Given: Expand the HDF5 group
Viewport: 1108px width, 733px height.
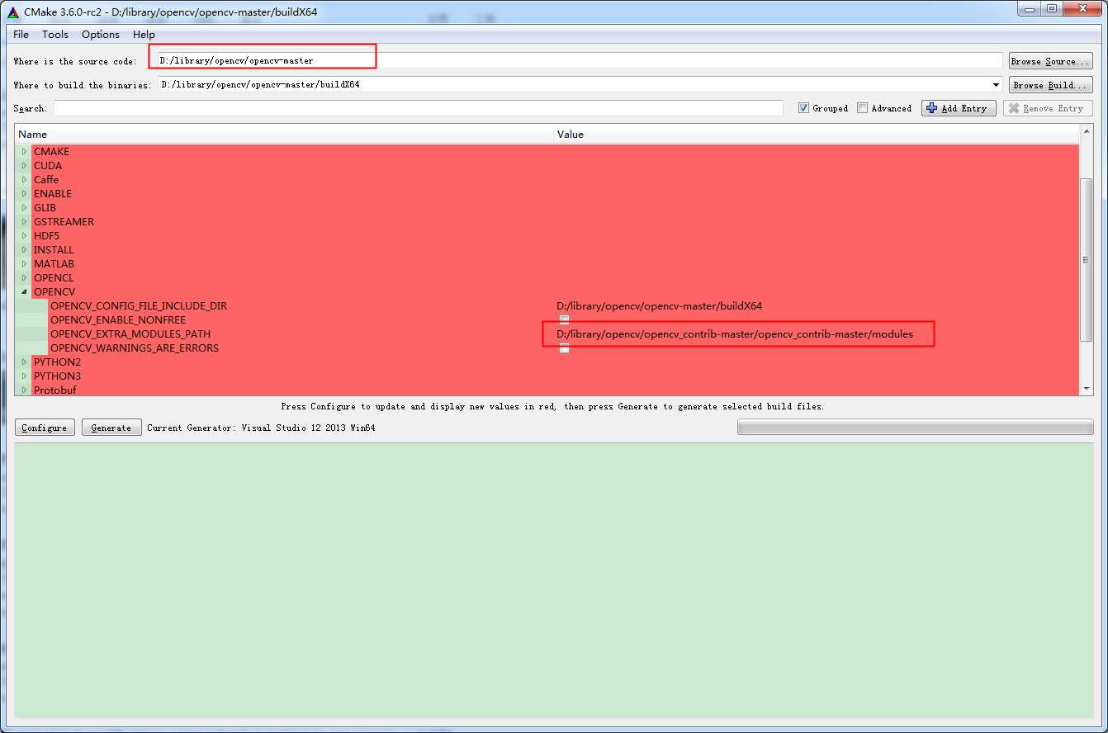Looking at the screenshot, I should pyautogui.click(x=24, y=236).
